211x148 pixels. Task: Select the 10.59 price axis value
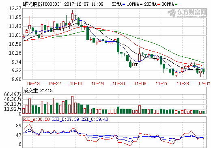[15, 44]
